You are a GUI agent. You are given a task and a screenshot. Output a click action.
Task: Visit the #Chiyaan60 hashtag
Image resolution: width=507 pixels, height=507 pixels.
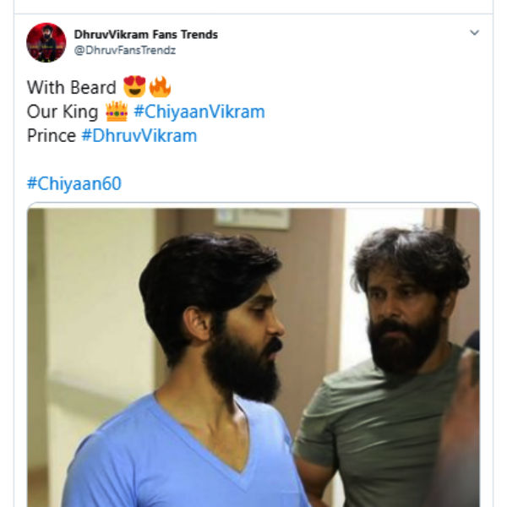click(x=74, y=183)
